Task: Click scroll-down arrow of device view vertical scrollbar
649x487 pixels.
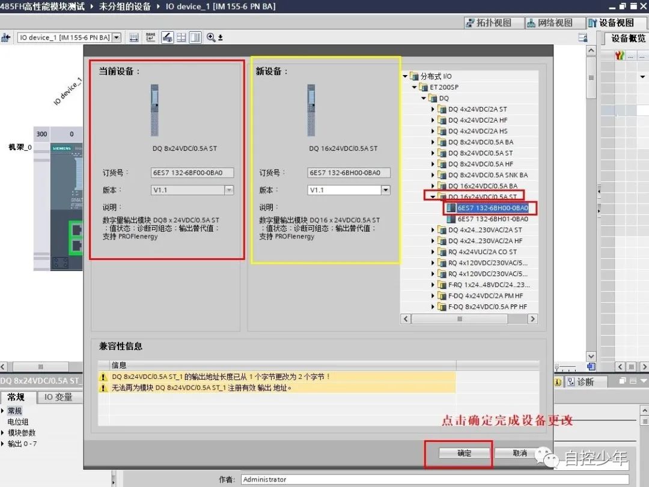Action: click(x=591, y=356)
